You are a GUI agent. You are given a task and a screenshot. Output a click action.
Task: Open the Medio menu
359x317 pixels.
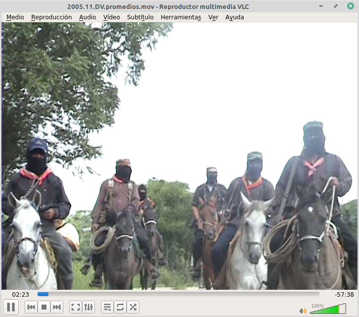[15, 17]
